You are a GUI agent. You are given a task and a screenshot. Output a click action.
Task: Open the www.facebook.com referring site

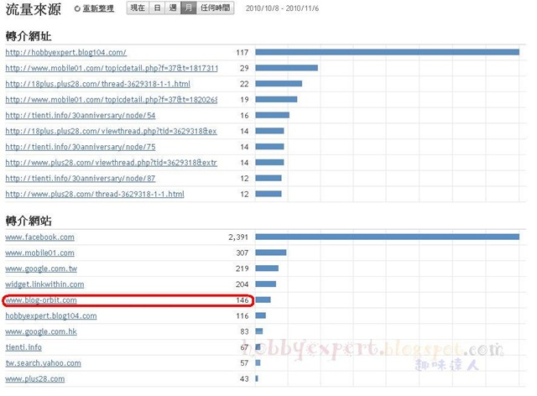[x=39, y=237]
